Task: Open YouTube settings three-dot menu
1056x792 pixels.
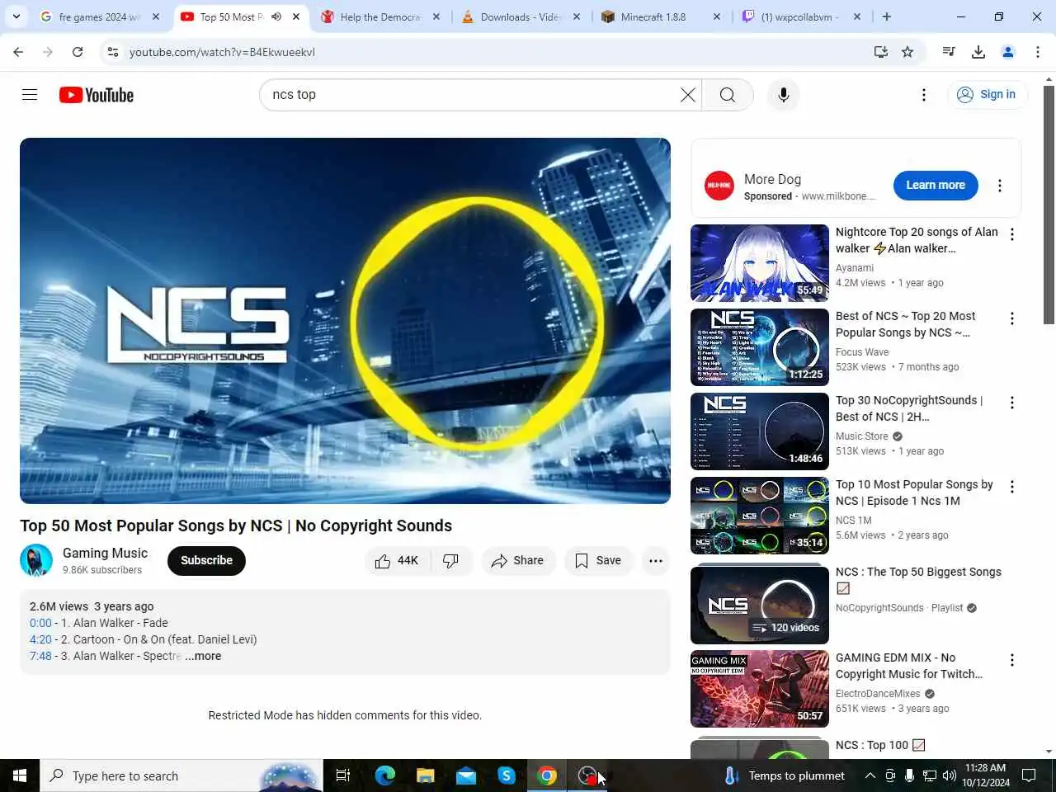Action: [x=924, y=95]
